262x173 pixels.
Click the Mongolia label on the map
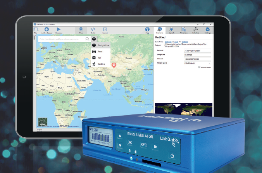[x=129, y=58]
